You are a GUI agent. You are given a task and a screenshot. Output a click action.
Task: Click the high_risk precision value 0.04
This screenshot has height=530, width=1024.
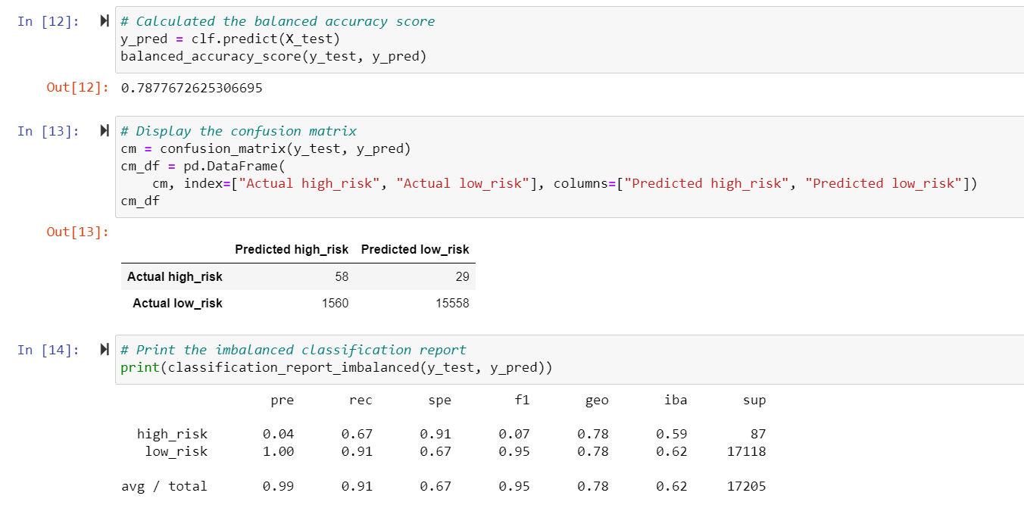click(279, 434)
